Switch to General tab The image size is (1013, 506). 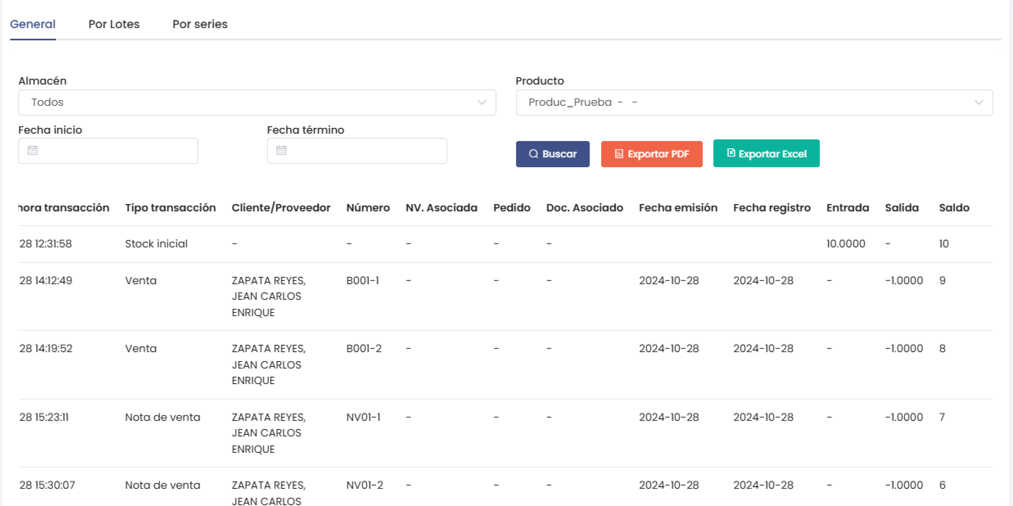[33, 24]
